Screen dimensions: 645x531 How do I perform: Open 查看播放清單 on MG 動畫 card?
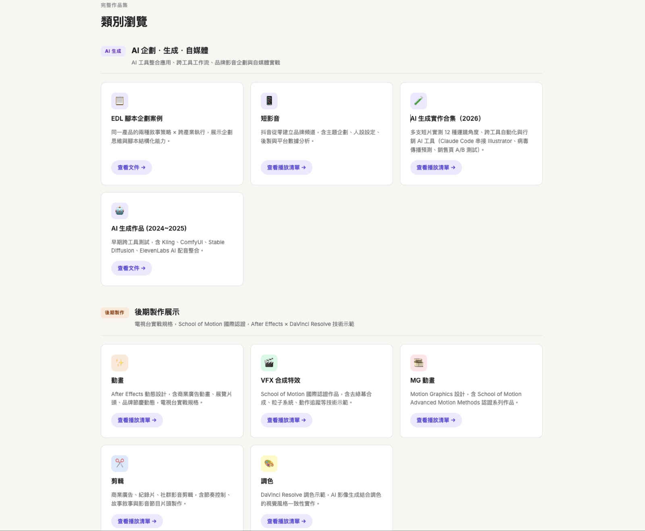[436, 420]
